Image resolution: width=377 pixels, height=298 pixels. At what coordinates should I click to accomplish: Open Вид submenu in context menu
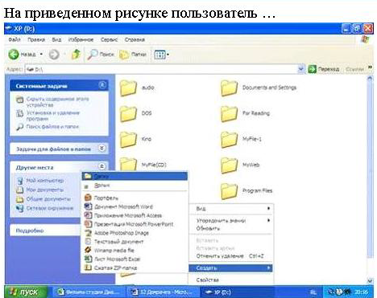click(231, 209)
